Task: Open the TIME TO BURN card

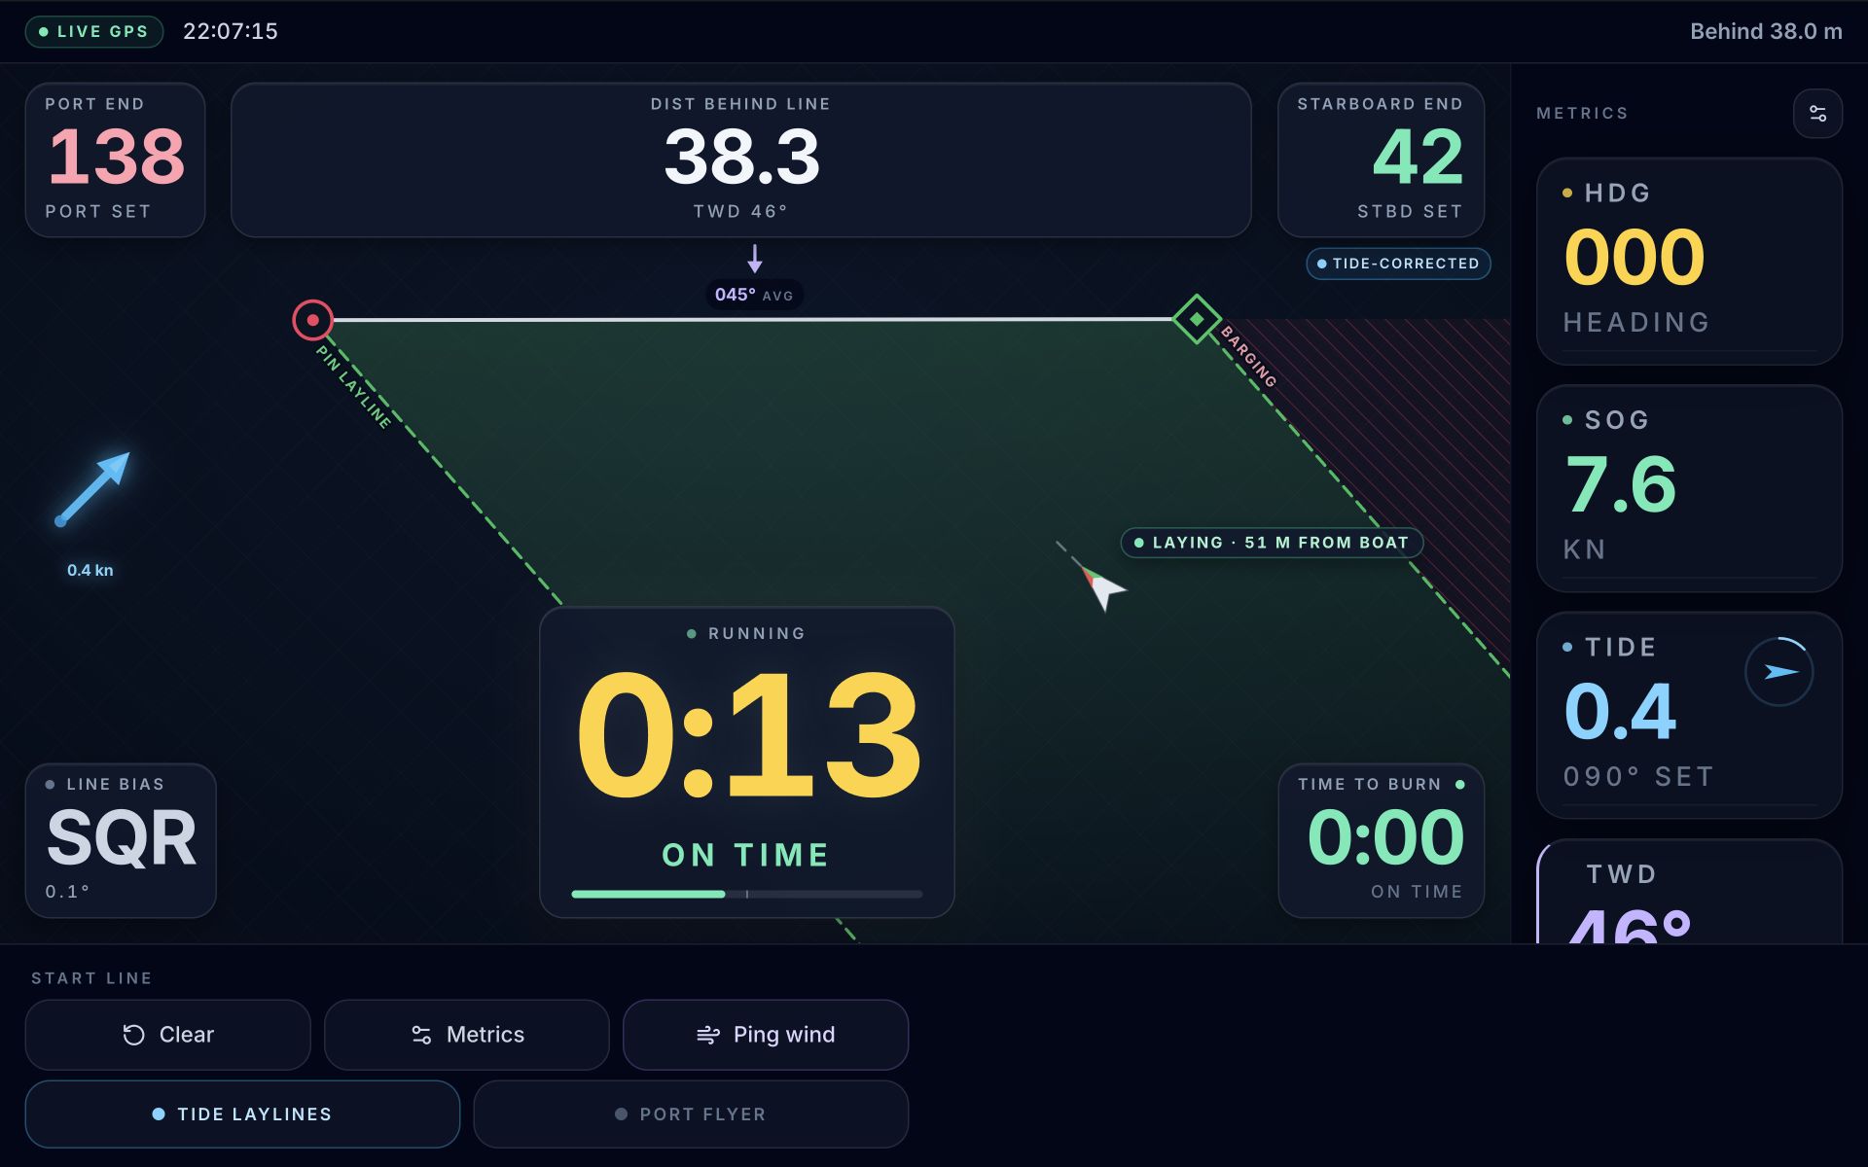Action: pyautogui.click(x=1381, y=840)
